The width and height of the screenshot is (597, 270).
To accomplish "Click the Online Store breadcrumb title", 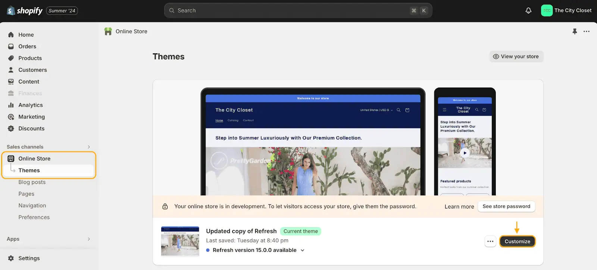I will point(131,31).
